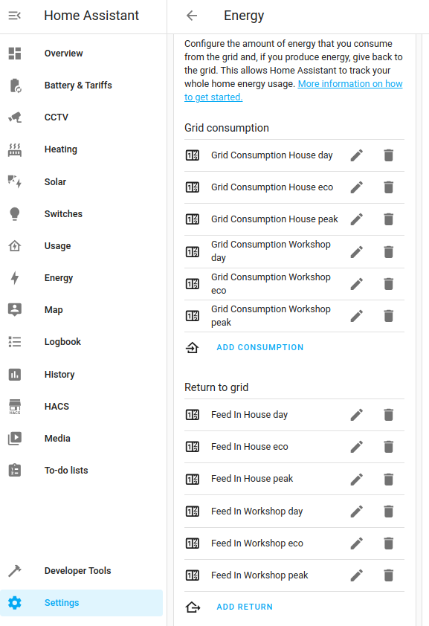Click the home import icon beside ADD CONSUMPTION
The image size is (429, 626).
coord(193,347)
